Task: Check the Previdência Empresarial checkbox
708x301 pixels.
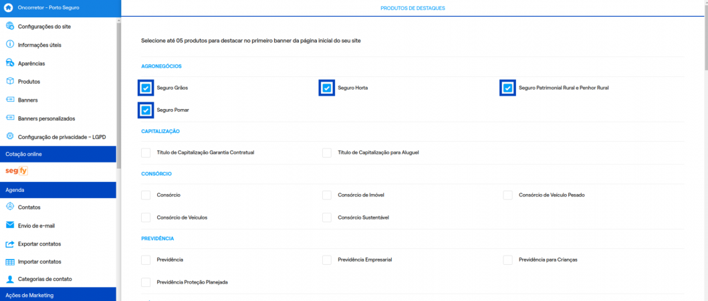Action: [x=327, y=260]
